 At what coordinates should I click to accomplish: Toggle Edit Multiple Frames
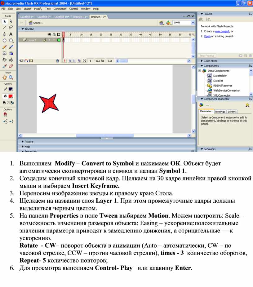79,61
